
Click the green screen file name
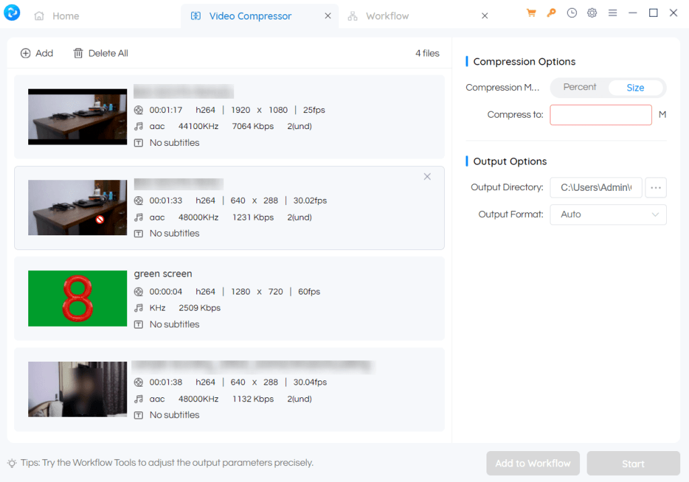(163, 274)
